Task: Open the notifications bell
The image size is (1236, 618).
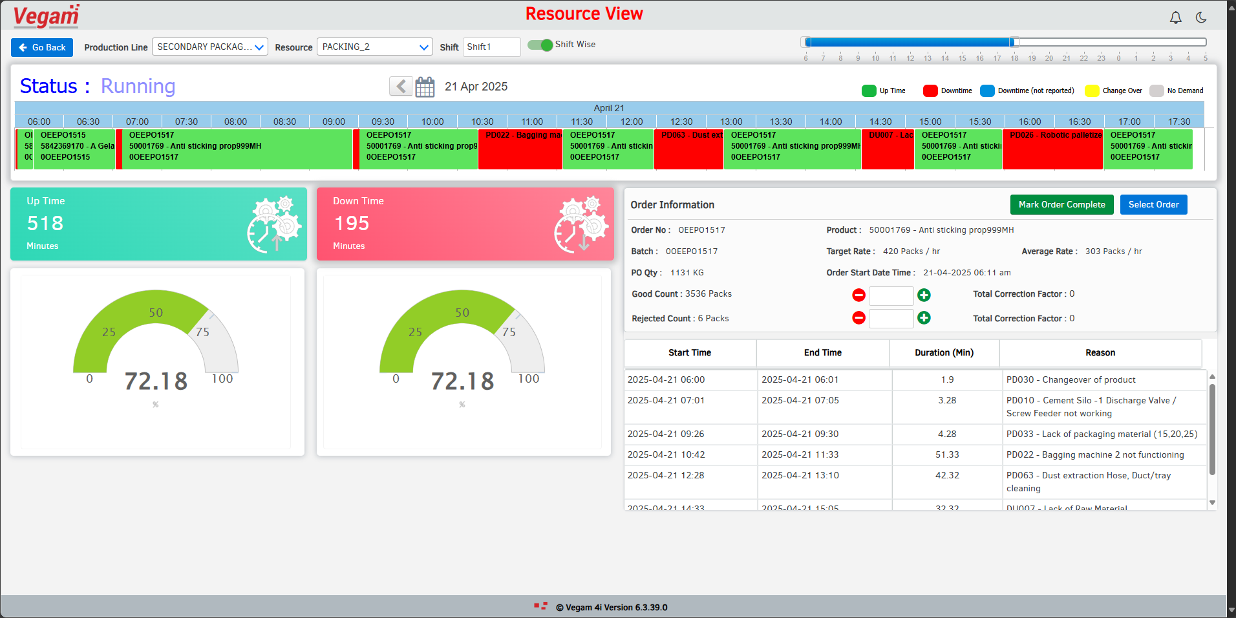Action: 1176,18
